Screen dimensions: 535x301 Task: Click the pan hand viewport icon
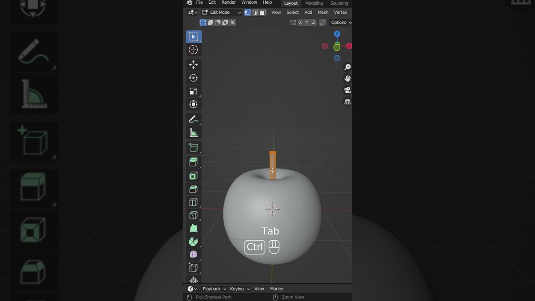click(x=347, y=79)
